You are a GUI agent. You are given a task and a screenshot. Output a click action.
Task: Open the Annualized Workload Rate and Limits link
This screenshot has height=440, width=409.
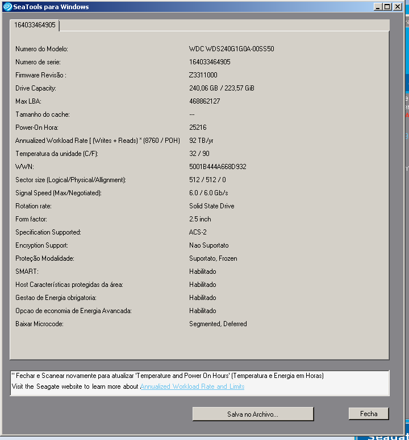(192, 386)
